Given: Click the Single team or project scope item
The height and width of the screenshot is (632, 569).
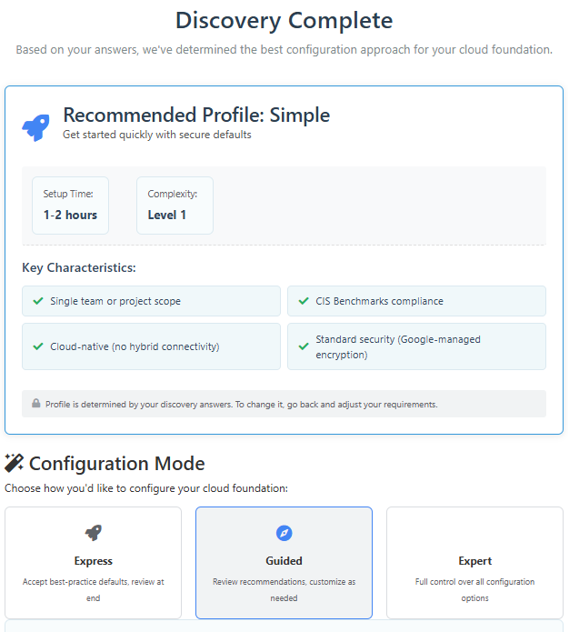Looking at the screenshot, I should point(151,301).
